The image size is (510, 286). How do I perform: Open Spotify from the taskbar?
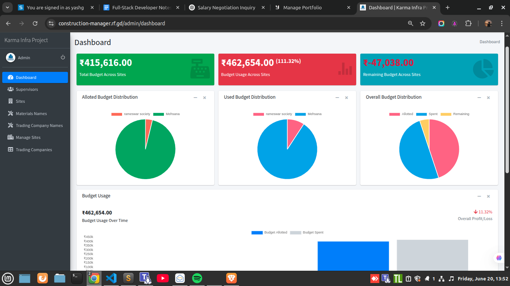coord(197,278)
